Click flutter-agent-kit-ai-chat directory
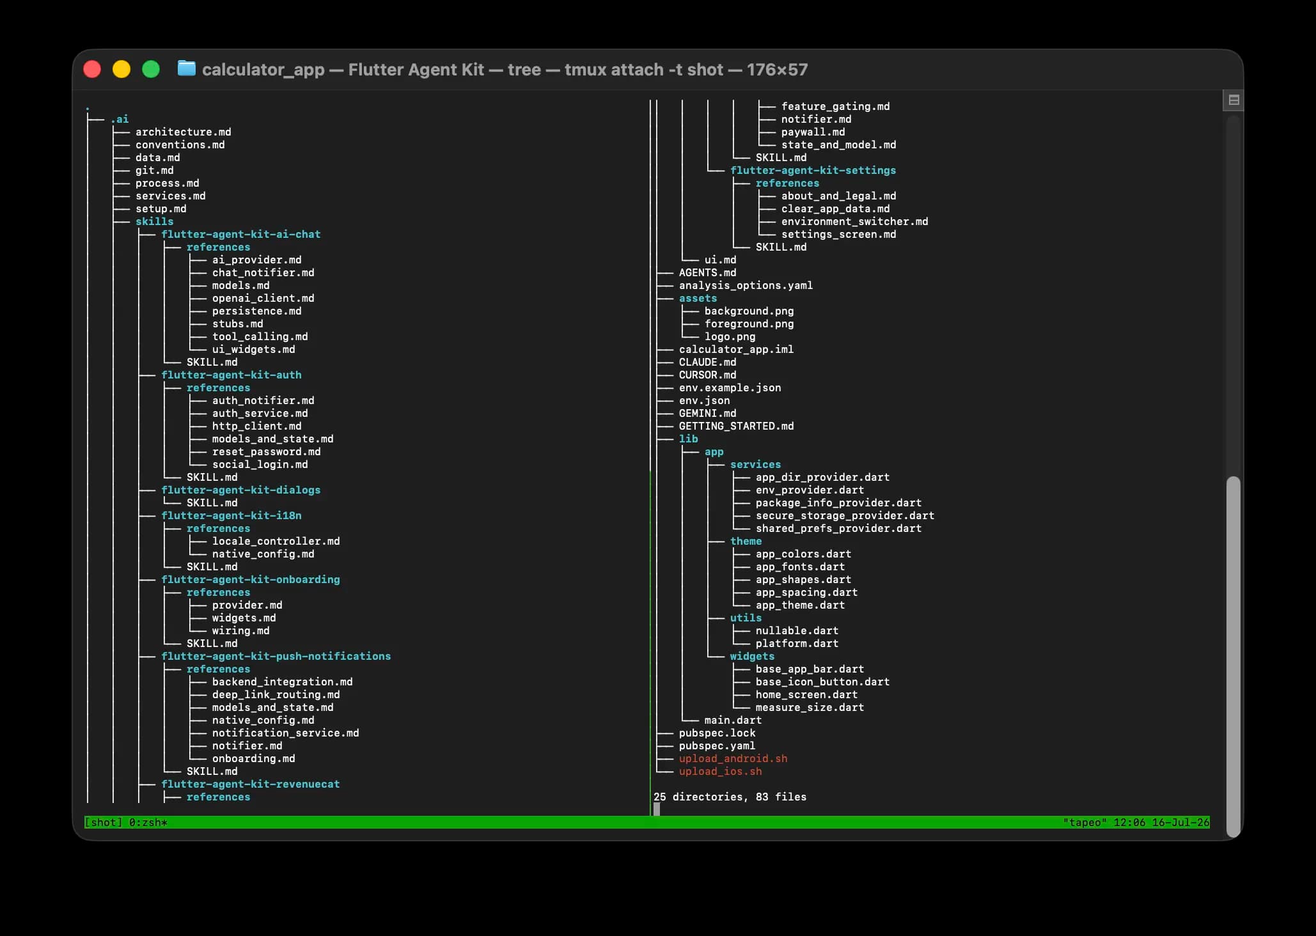The width and height of the screenshot is (1316, 936). click(241, 234)
